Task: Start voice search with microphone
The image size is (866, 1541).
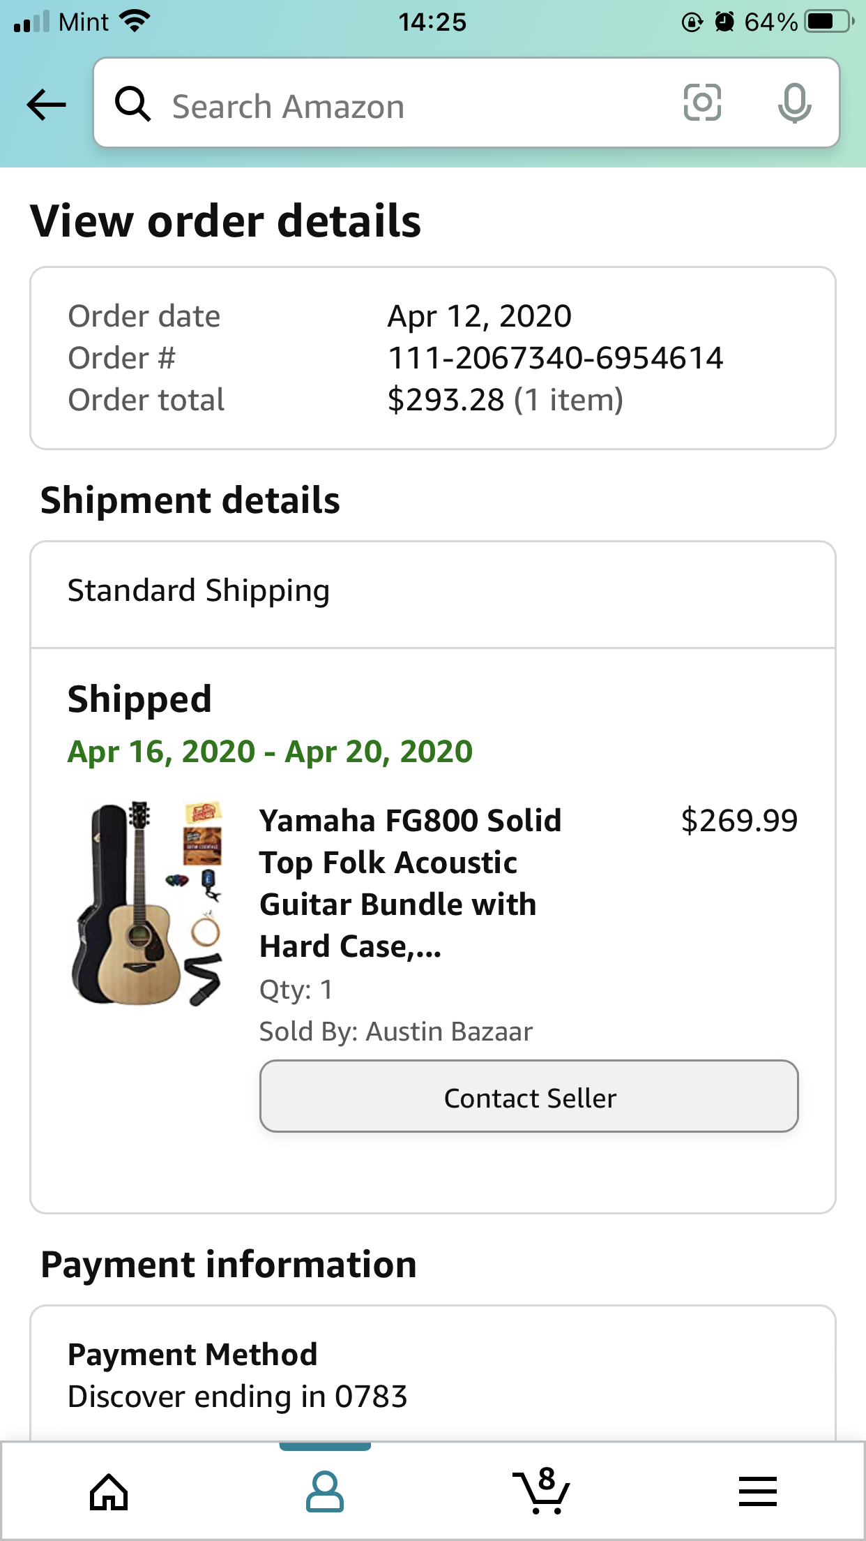Action: 794,103
